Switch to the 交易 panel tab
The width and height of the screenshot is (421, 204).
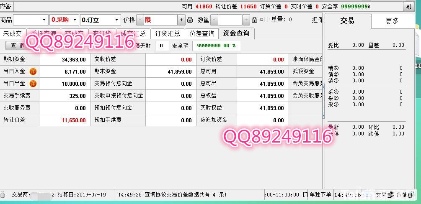point(348,20)
